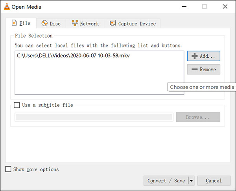
Task: Click the Cancel button
Action: [x=214, y=181]
